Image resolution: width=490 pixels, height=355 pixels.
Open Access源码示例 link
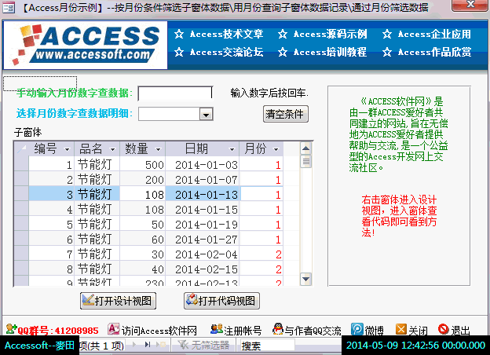331,34
